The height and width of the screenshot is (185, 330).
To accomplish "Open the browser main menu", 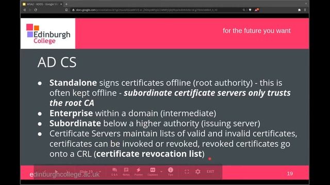I will click(305, 10).
